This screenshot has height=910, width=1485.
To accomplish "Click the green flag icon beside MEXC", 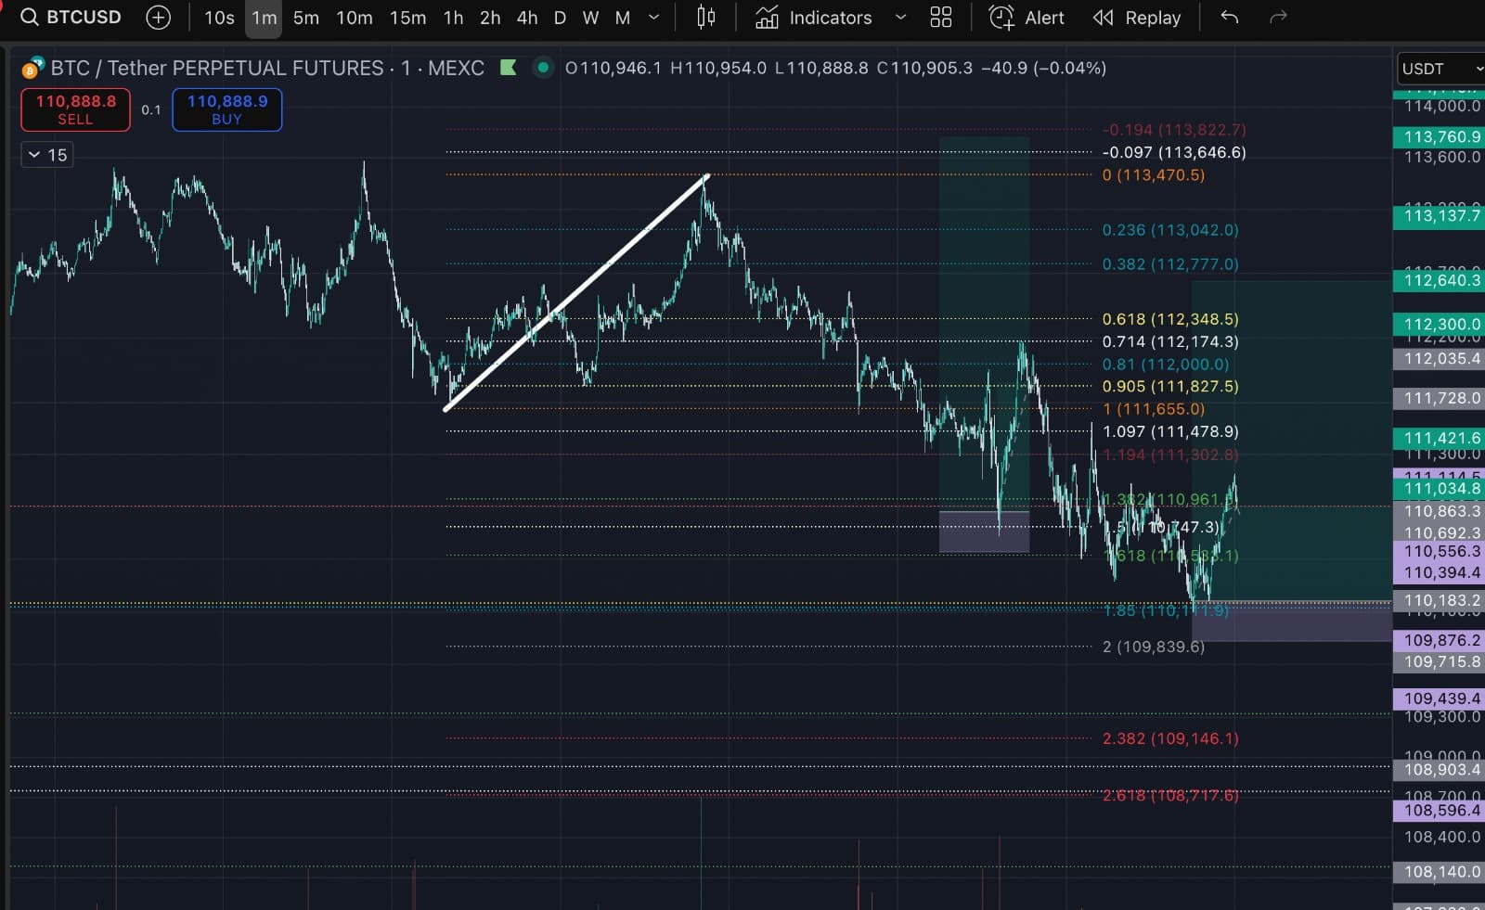I will (x=508, y=68).
